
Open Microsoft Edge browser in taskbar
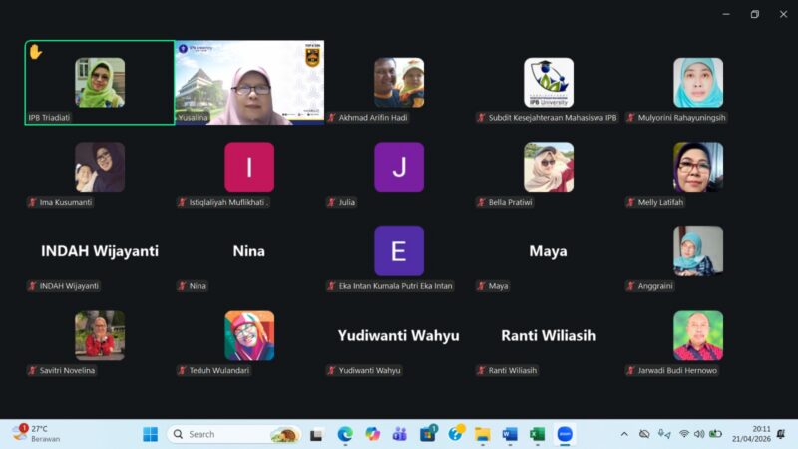point(345,434)
